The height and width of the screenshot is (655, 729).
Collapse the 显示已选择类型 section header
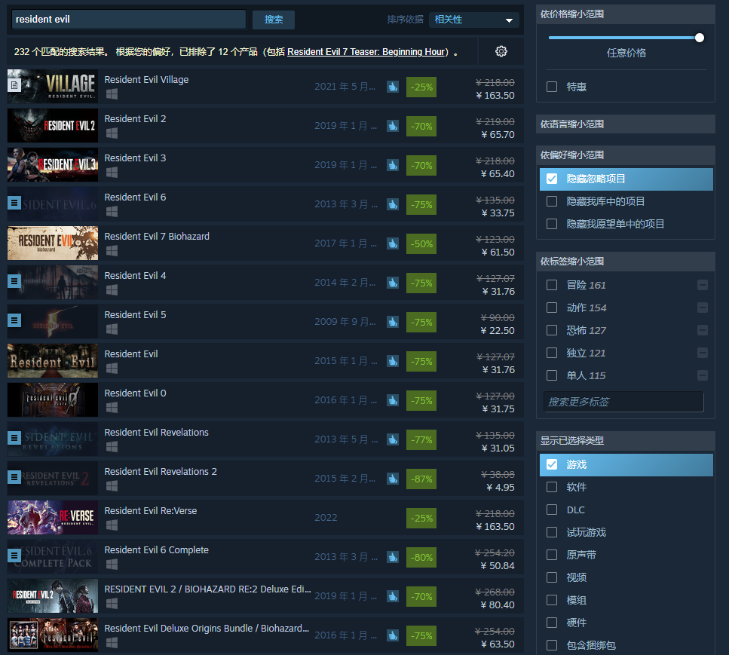(625, 441)
